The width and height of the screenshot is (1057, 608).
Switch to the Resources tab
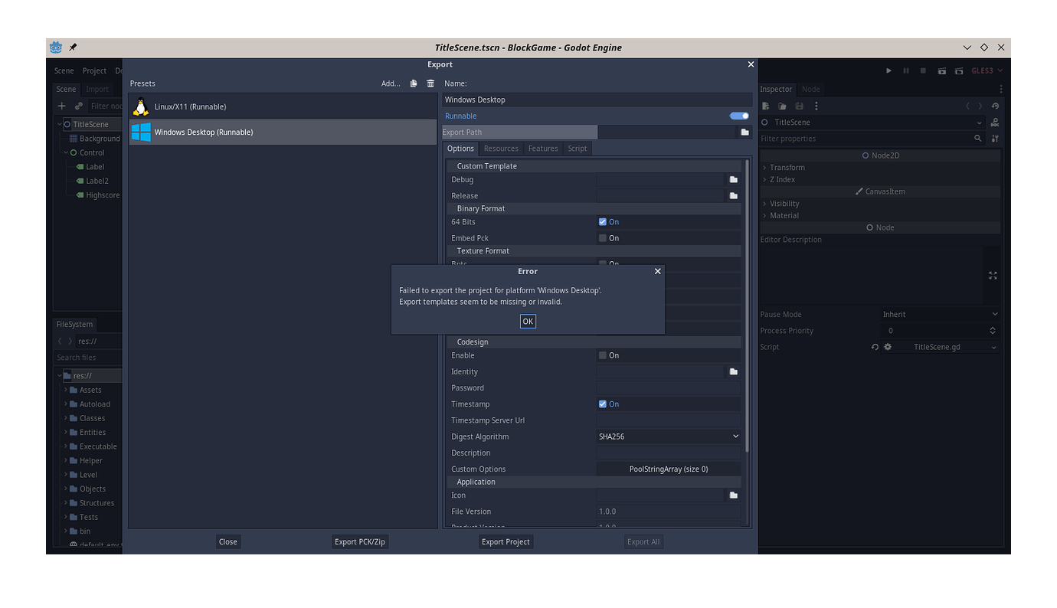coord(501,148)
